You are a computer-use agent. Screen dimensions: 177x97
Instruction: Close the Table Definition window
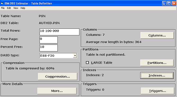(174, 3)
